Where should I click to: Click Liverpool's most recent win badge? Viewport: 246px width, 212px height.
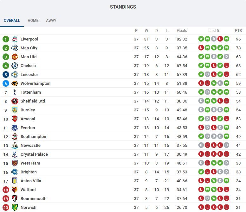click(226, 39)
